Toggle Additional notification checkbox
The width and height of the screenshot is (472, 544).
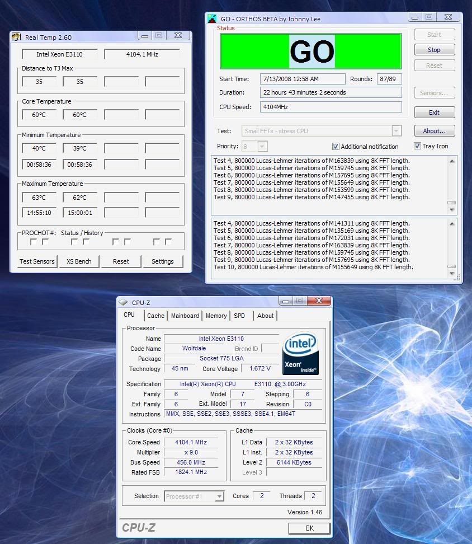click(x=336, y=147)
